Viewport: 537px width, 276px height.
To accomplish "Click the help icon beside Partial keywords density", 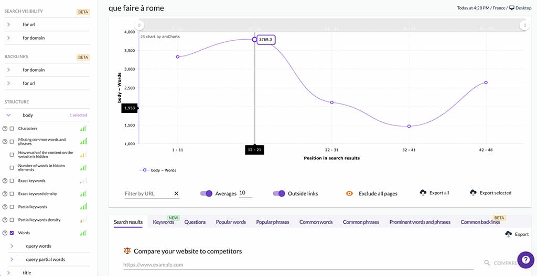I will pos(5,220).
